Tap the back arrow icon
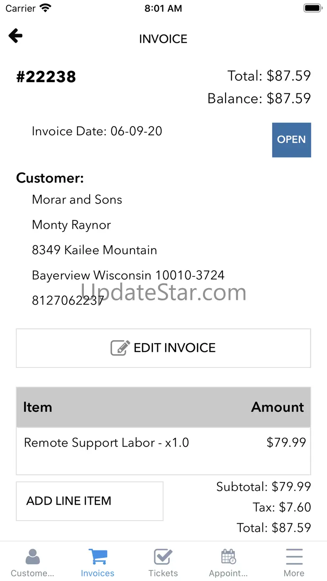The width and height of the screenshot is (327, 581). tap(16, 36)
